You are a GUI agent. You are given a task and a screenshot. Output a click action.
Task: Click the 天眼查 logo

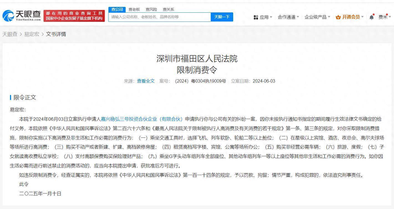click(x=22, y=16)
